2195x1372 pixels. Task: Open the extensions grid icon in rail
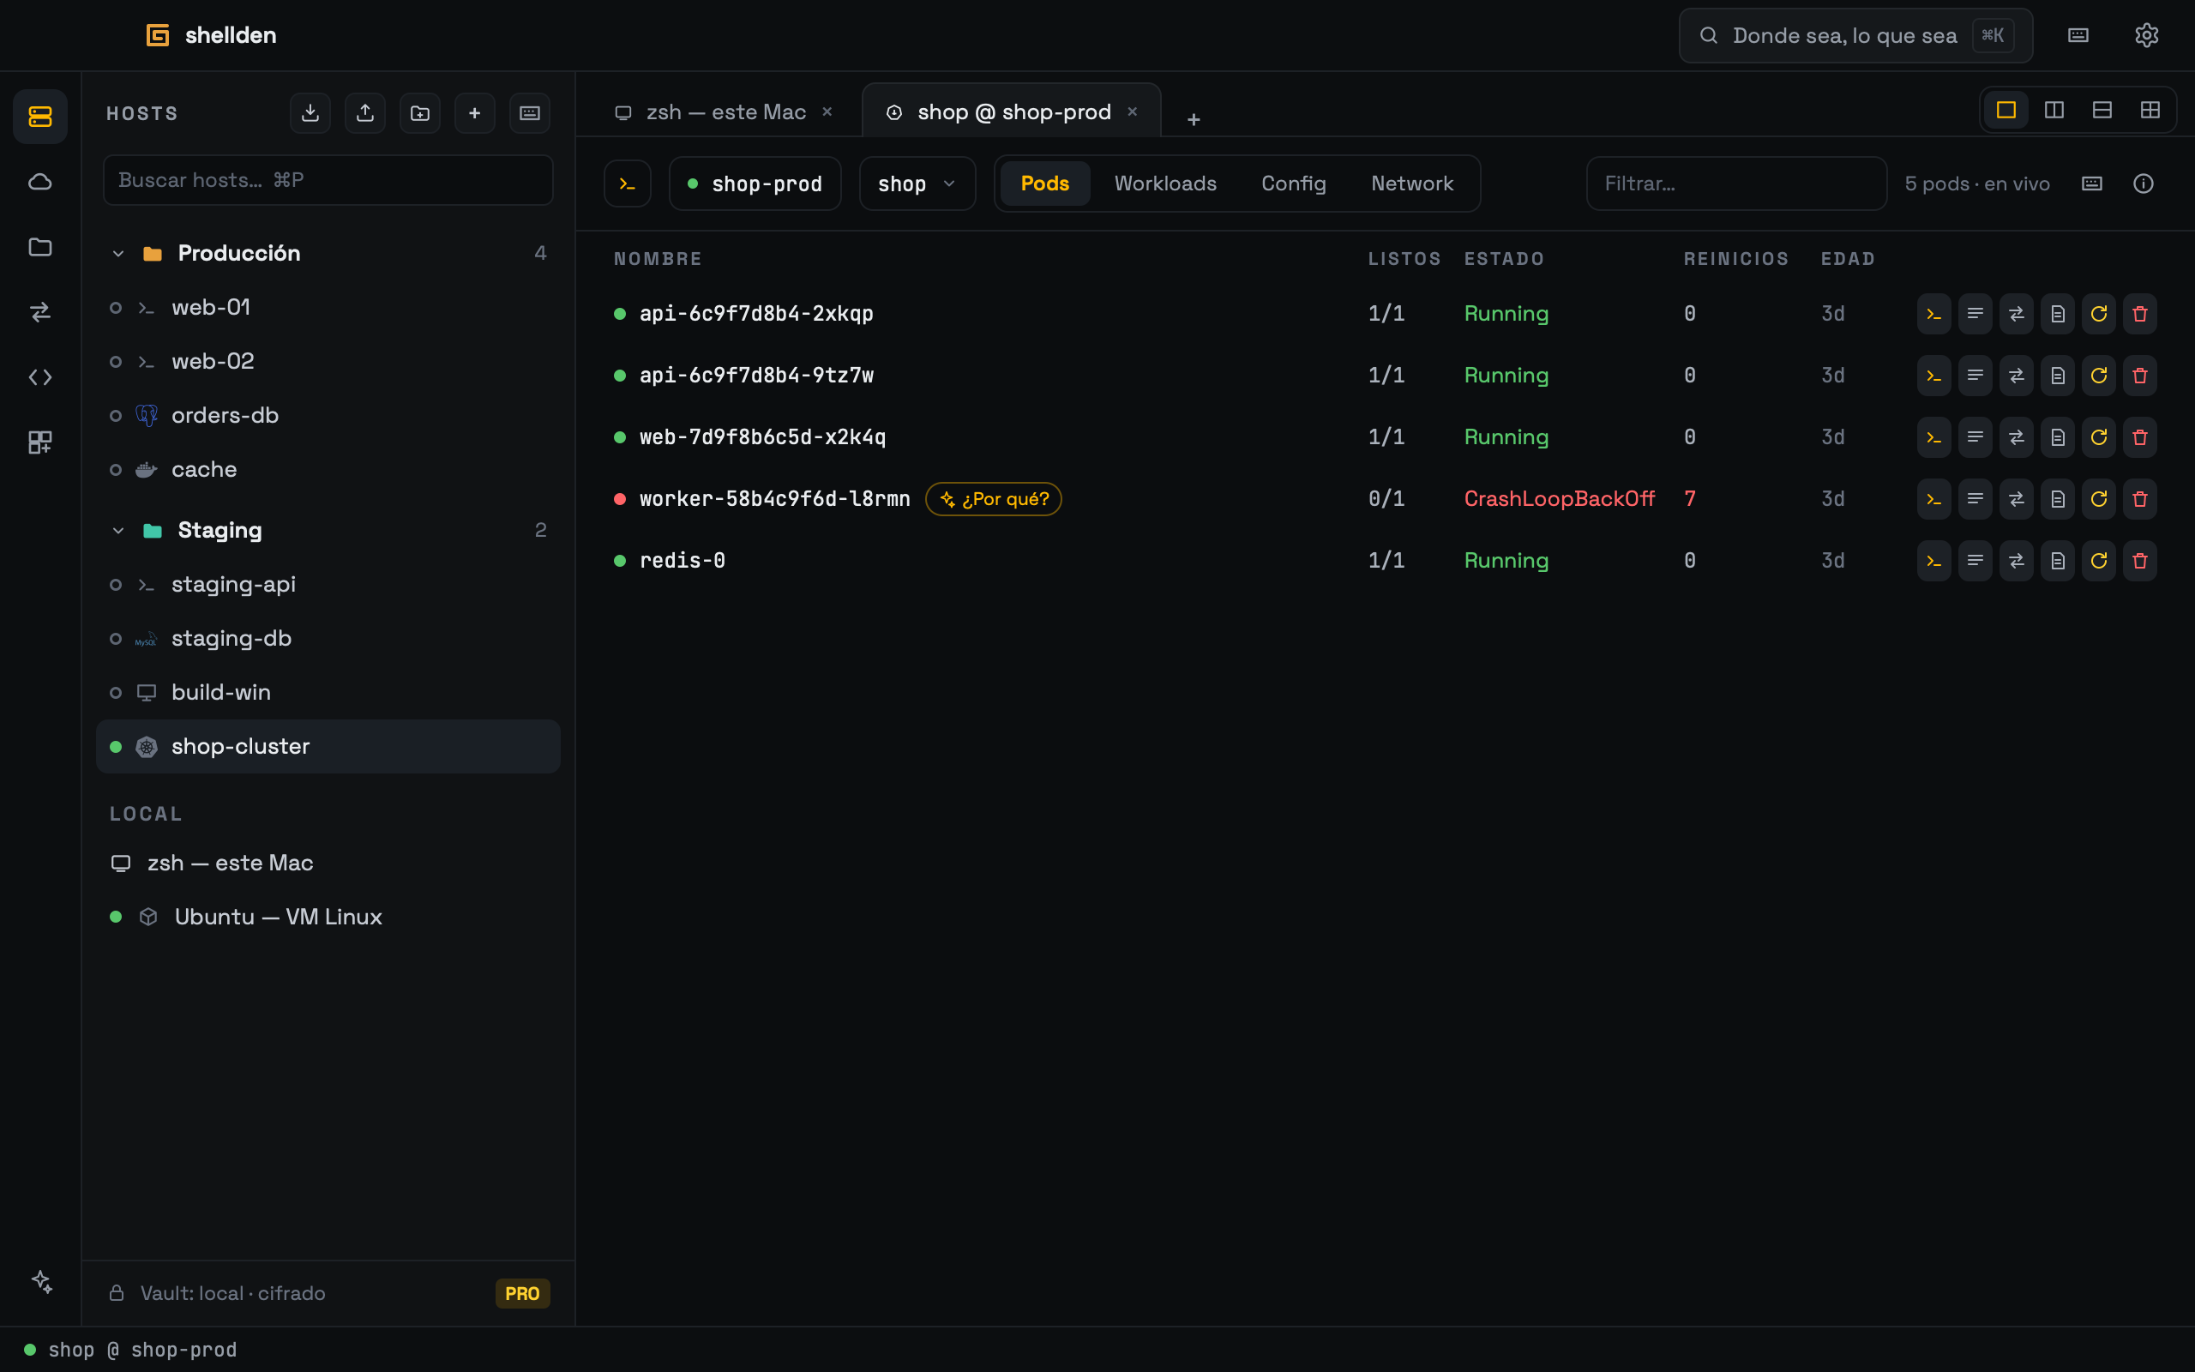(40, 442)
